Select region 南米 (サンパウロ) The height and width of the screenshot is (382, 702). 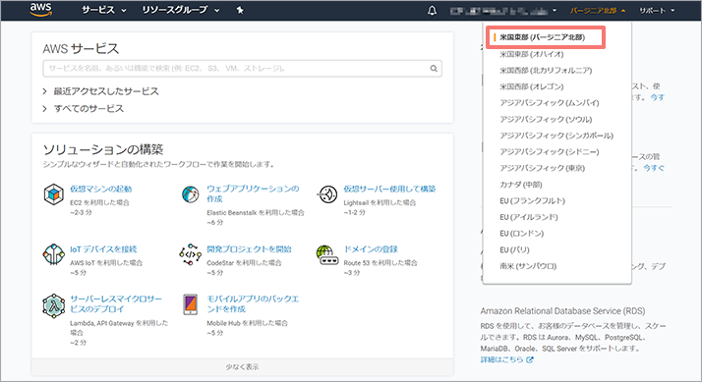(x=528, y=266)
